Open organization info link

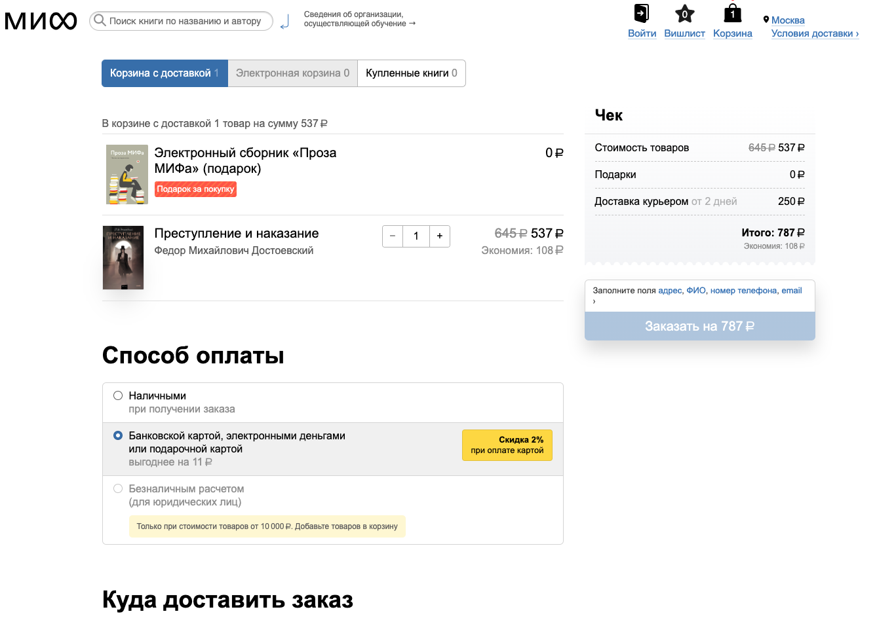pos(360,19)
